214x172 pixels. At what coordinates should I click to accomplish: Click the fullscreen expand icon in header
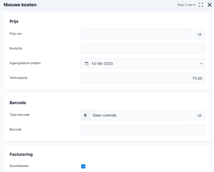(x=201, y=5)
